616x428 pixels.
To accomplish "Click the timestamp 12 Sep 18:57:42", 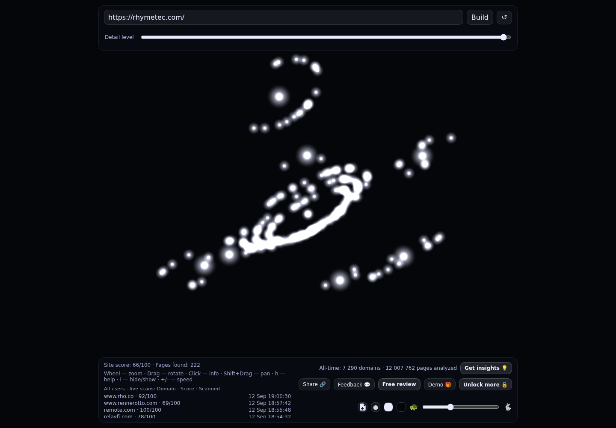I will (269, 403).
